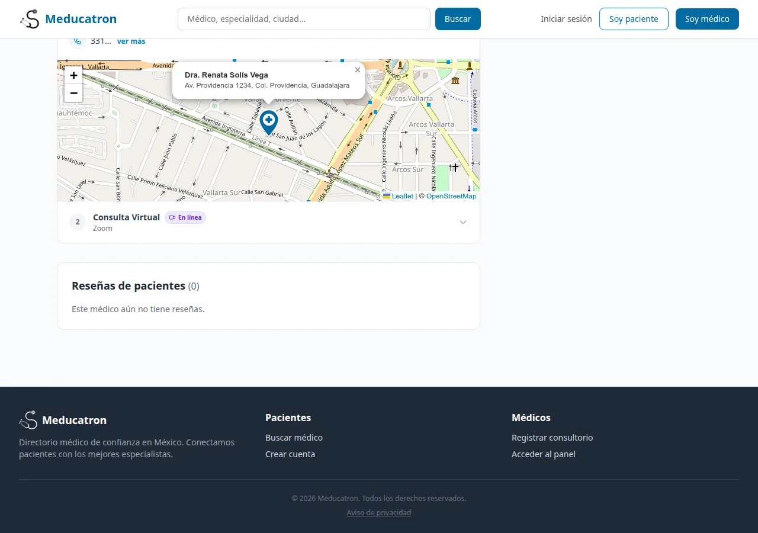The width and height of the screenshot is (758, 533).
Task: Click the Pacientes footer heading
Action: pos(288,418)
